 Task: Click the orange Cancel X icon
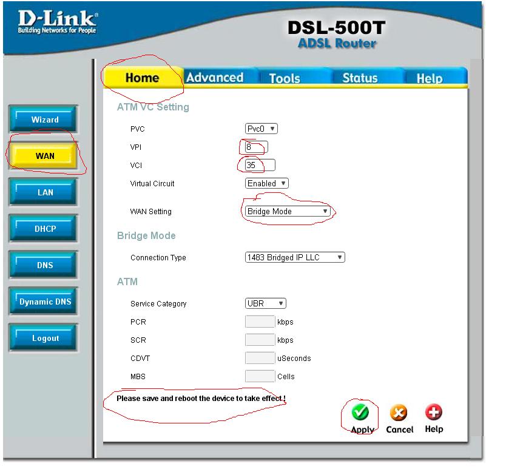click(399, 413)
